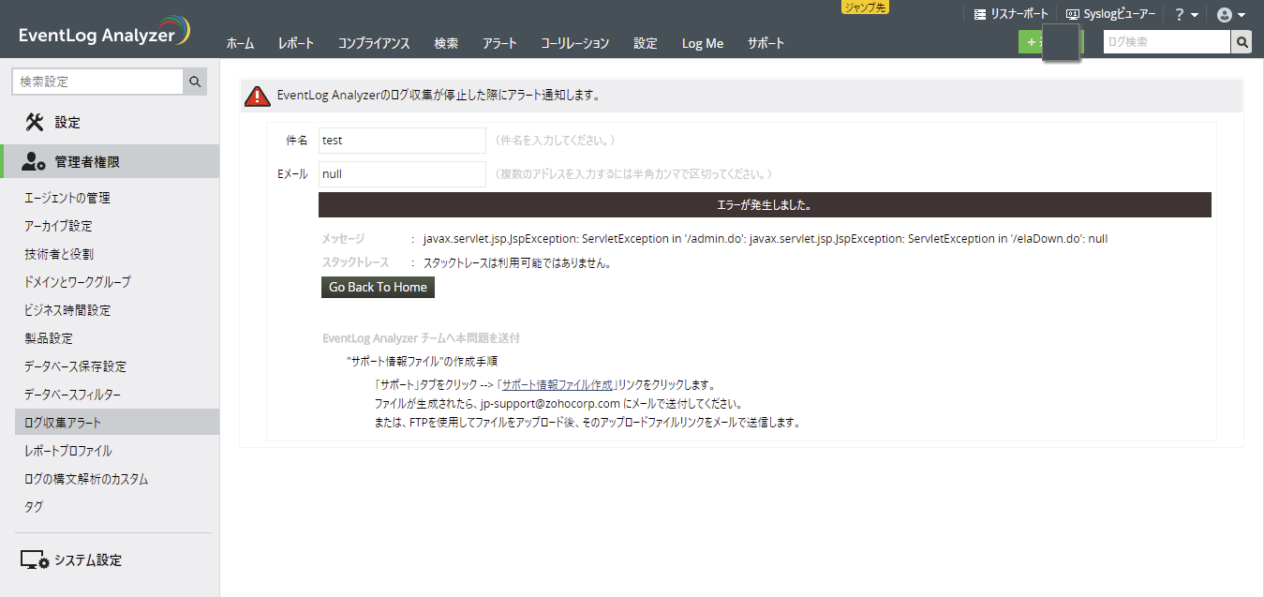Focus the 検索設定 sidebar search field
1264x597 pixels.
[x=97, y=82]
